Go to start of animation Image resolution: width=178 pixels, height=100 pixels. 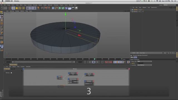click(85, 62)
